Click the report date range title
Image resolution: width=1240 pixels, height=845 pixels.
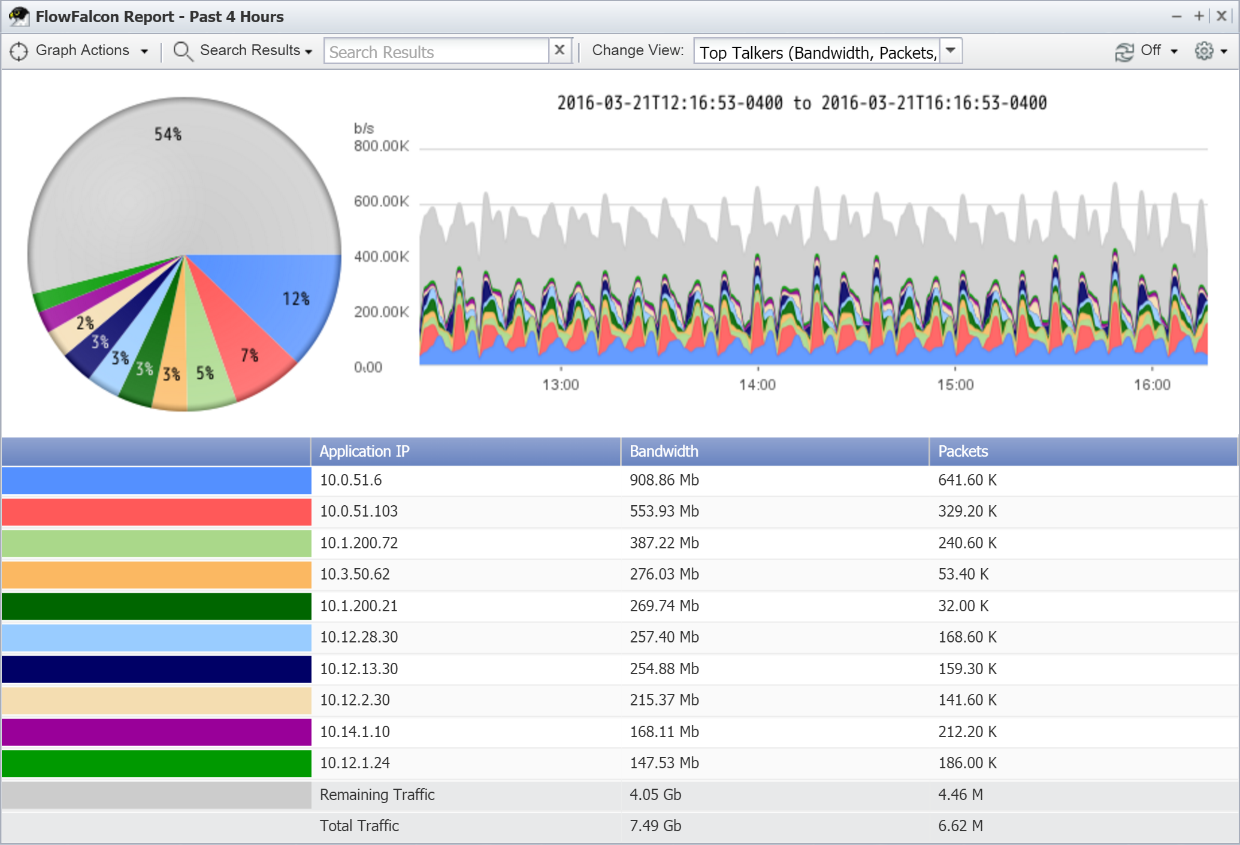[x=802, y=103]
